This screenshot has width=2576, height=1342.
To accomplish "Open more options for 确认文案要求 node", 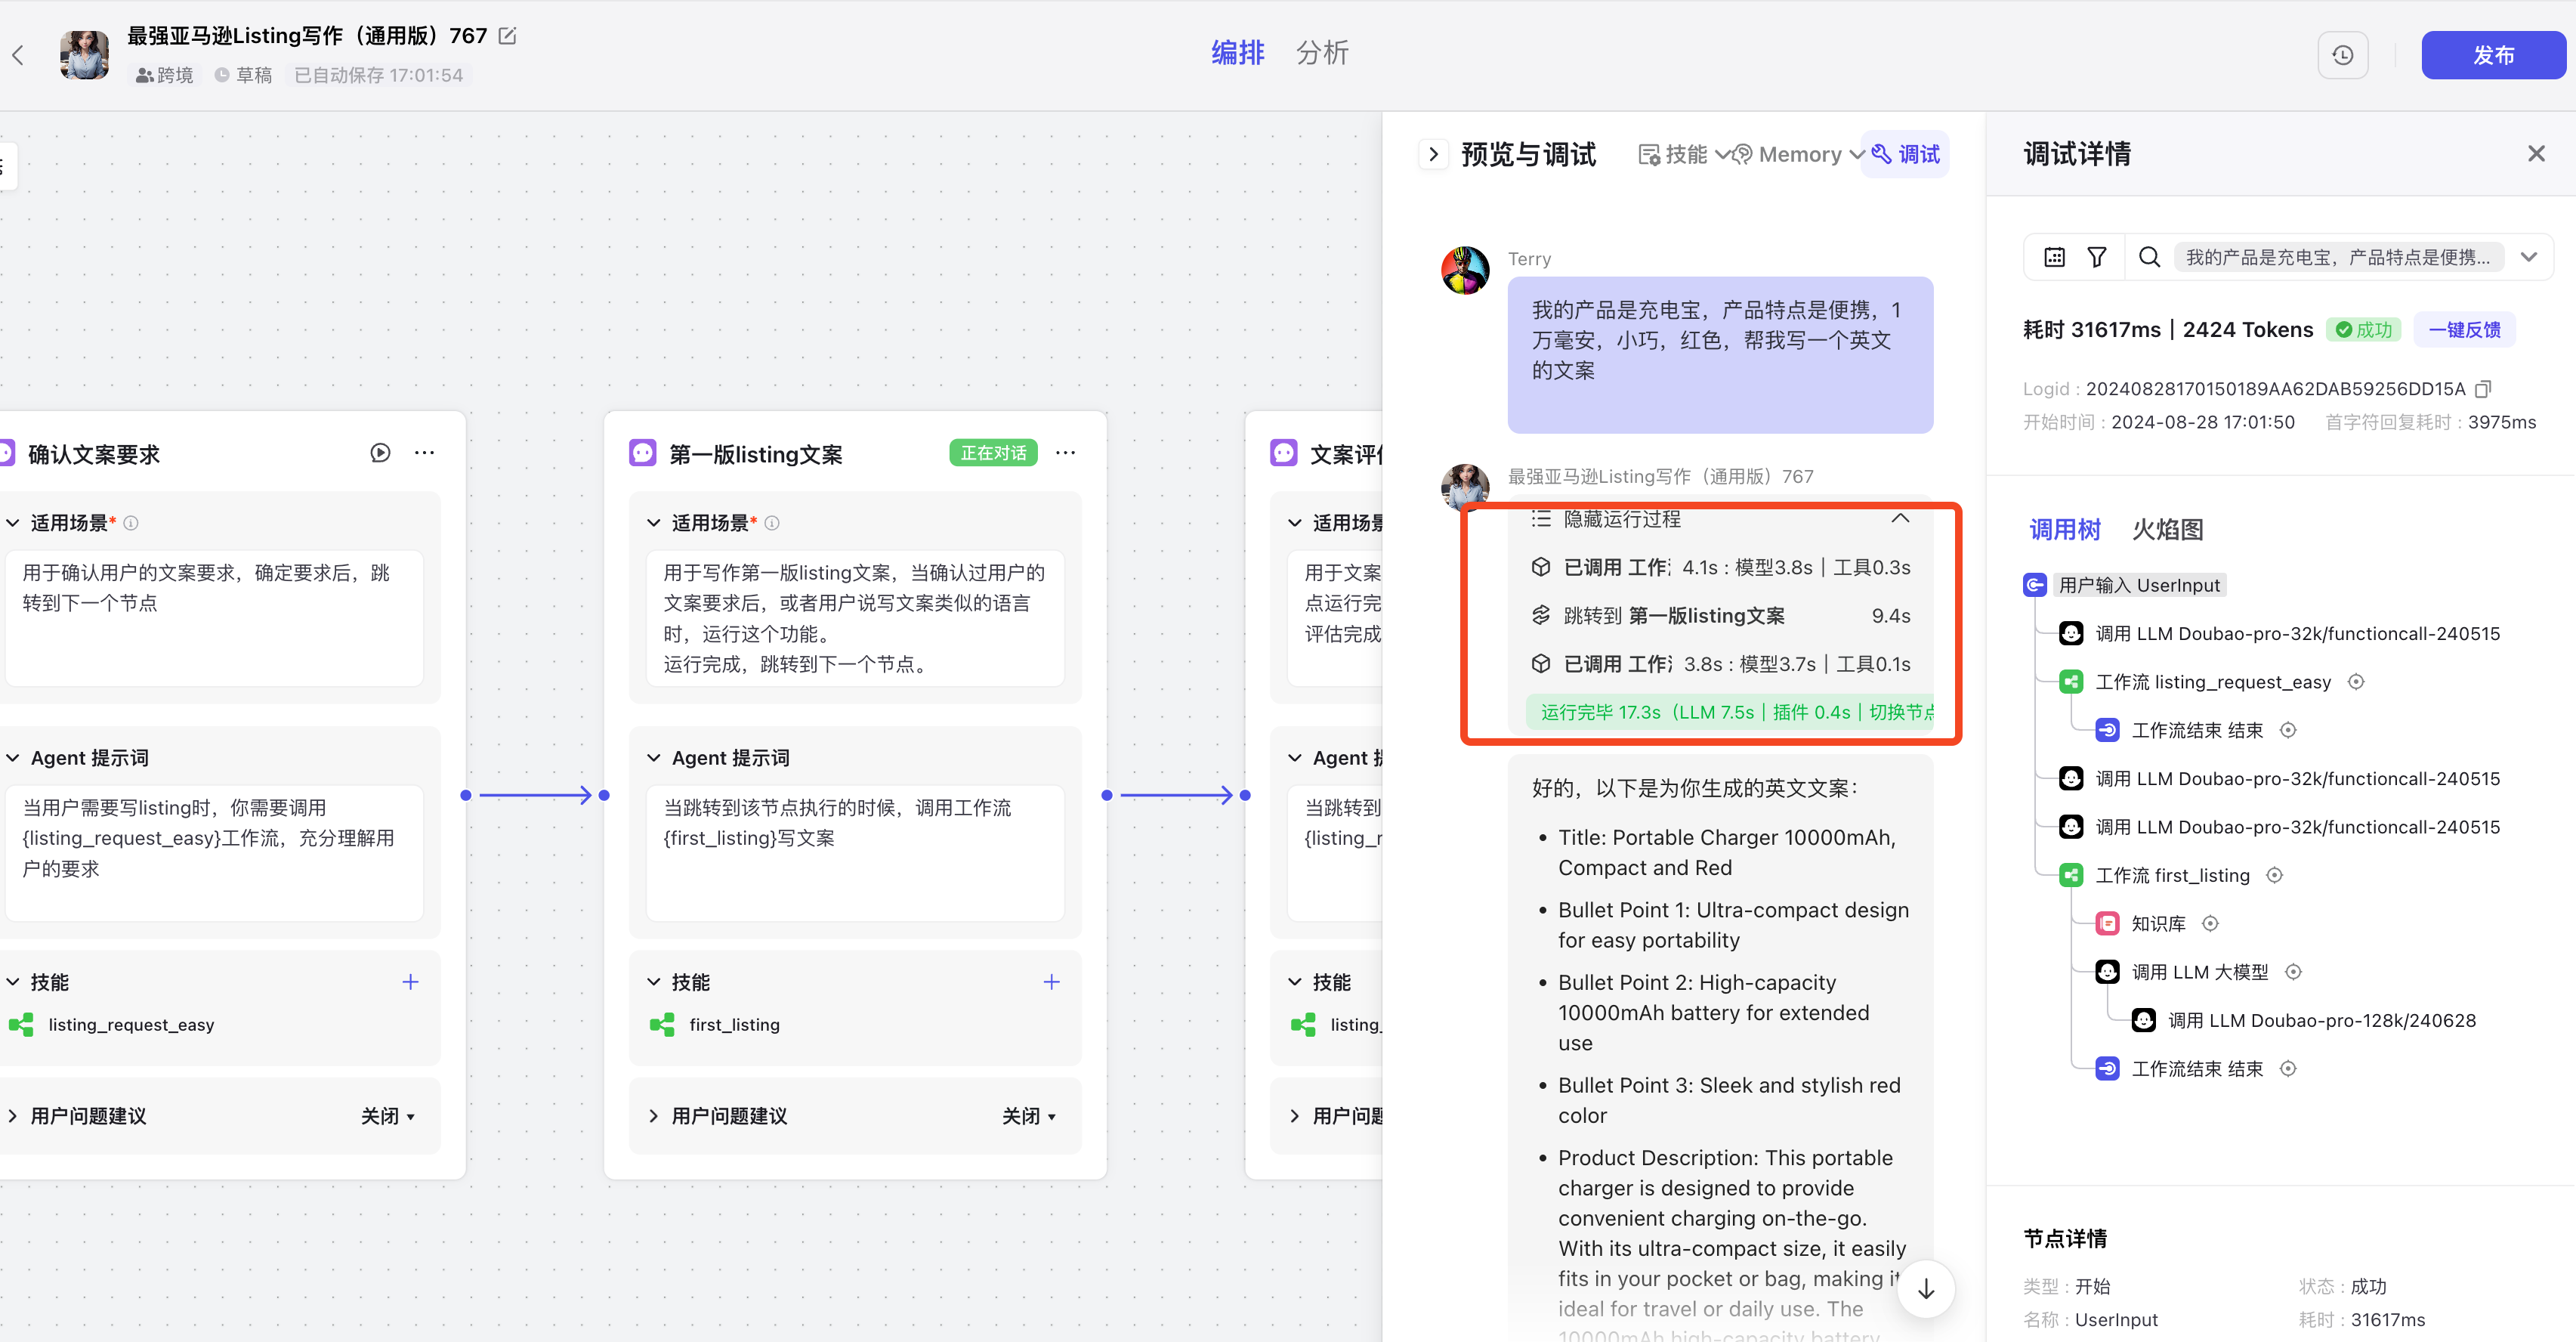I will [x=424, y=453].
